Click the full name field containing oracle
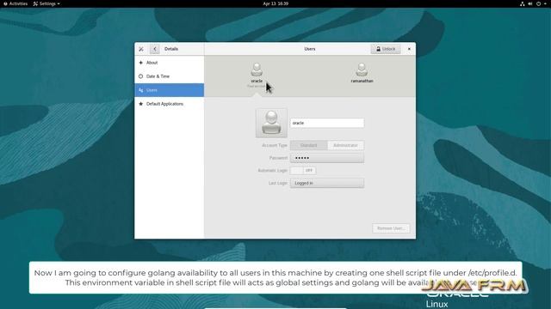Image resolution: width=551 pixels, height=309 pixels. pyautogui.click(x=327, y=123)
